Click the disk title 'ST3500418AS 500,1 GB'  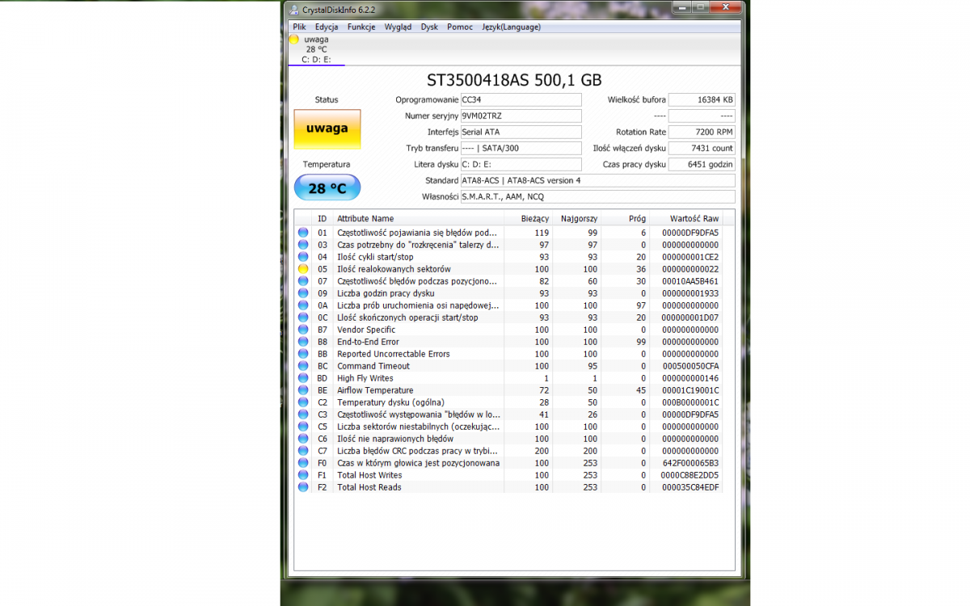(x=514, y=80)
